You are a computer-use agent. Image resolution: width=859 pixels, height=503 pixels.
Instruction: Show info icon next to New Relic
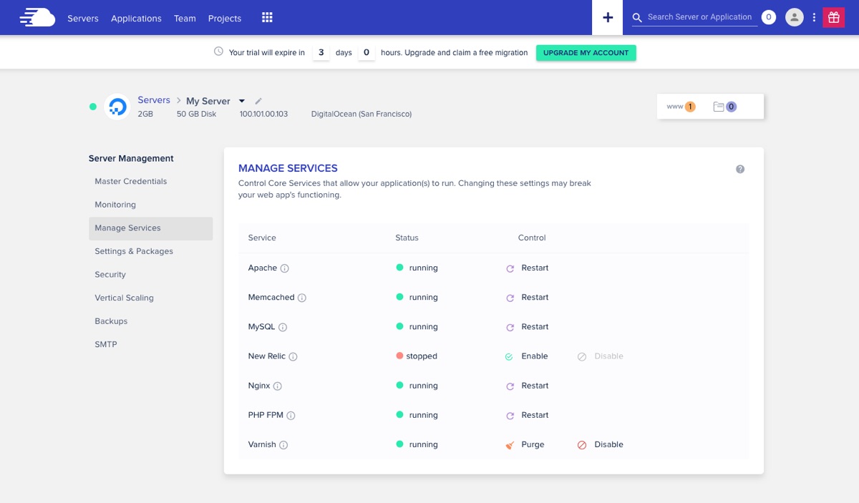click(293, 356)
